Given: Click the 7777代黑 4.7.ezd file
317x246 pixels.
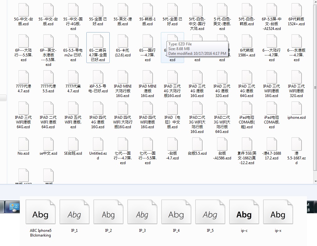Looking at the screenshot, I should 73,77.
